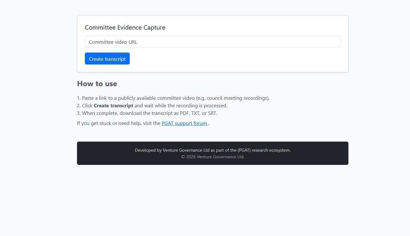
Task: Click the phrase publicly available committee video
Action: click(167, 98)
